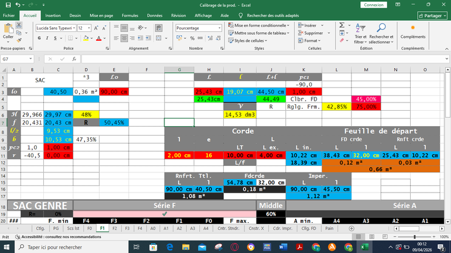The width and height of the screenshot is (451, 253).
Task: Toggle underline formatting S
Action: click(55, 38)
